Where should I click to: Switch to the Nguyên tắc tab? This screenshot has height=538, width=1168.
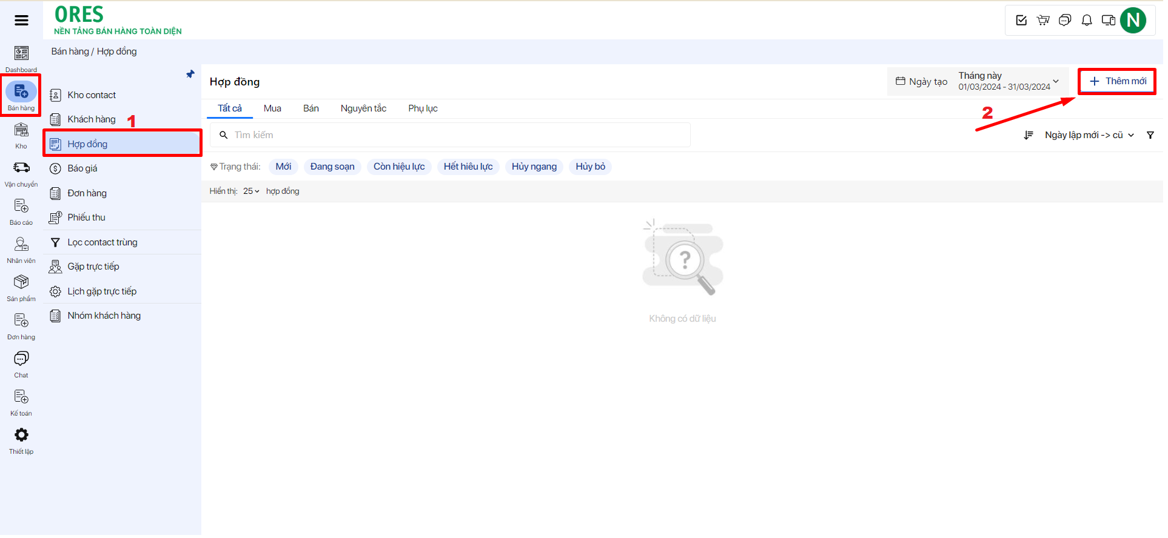[x=363, y=108]
